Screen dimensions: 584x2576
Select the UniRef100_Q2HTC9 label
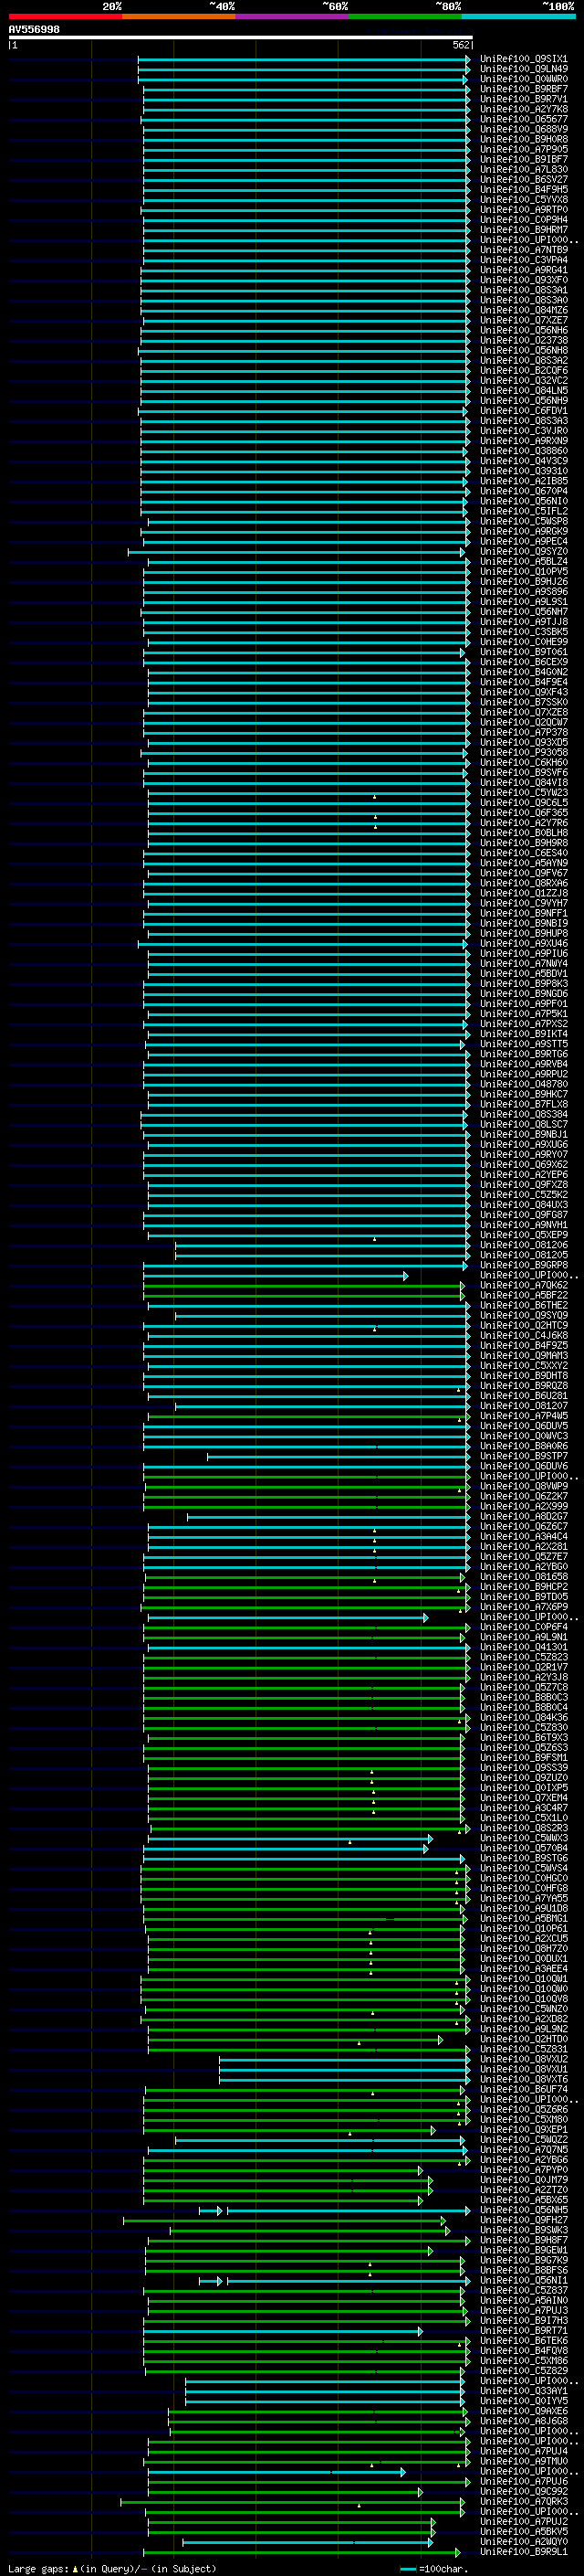[x=523, y=1325]
